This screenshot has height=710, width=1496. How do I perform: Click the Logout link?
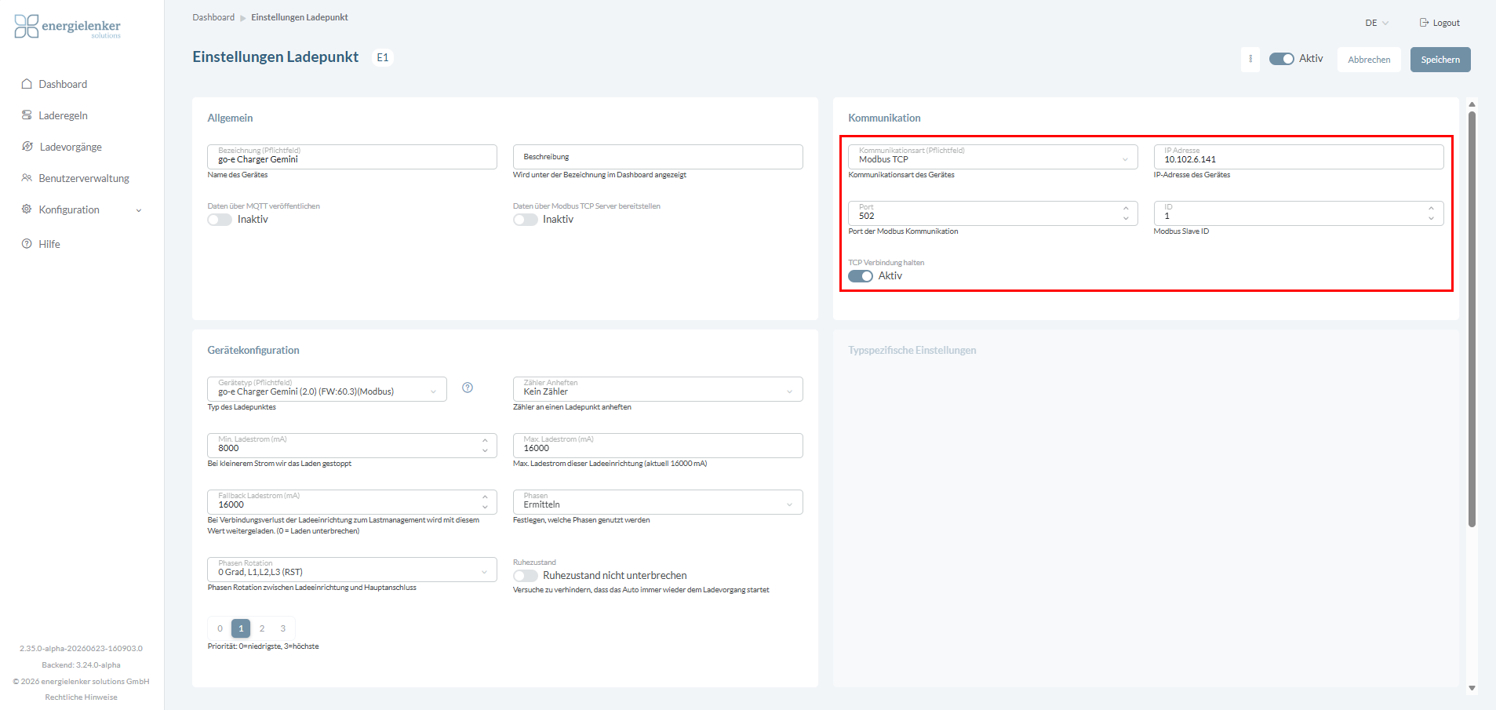click(x=1440, y=23)
